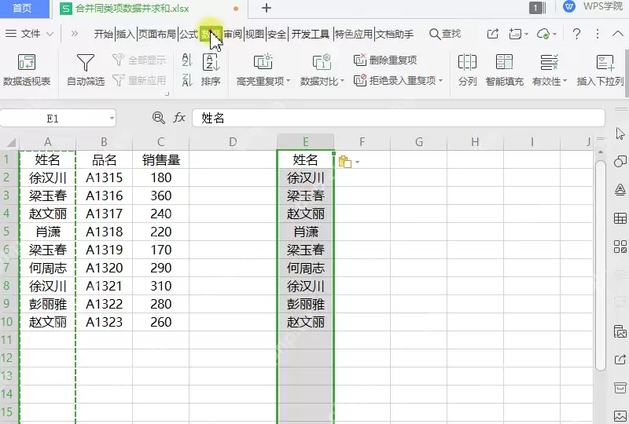629x424 pixels.
Task: Collapse the ribbon with the up chevron
Action: (618, 34)
